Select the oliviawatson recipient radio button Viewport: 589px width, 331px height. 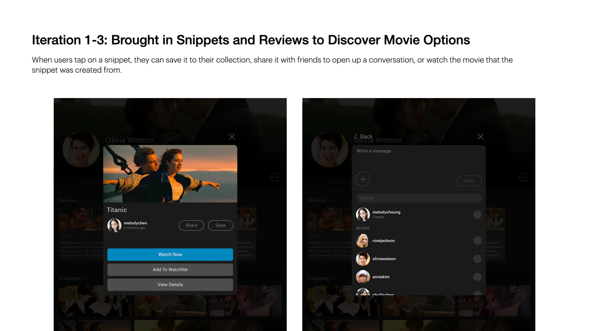(x=477, y=259)
